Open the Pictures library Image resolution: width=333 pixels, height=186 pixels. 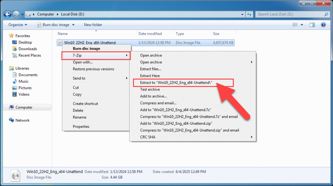(22, 88)
